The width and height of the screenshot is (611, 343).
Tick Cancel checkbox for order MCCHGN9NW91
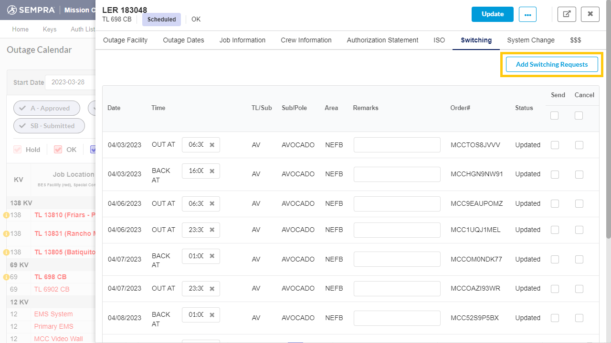tap(579, 174)
